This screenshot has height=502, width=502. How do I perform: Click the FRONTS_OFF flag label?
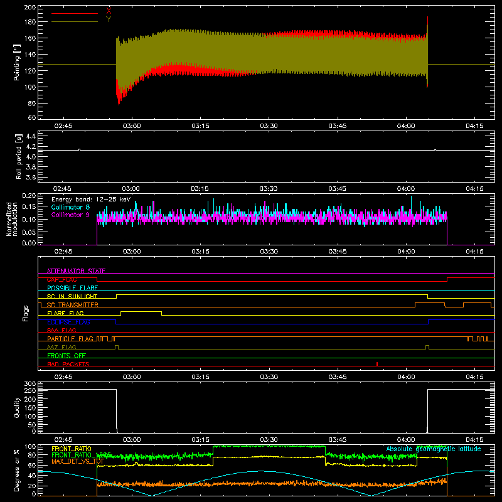pos(67,356)
